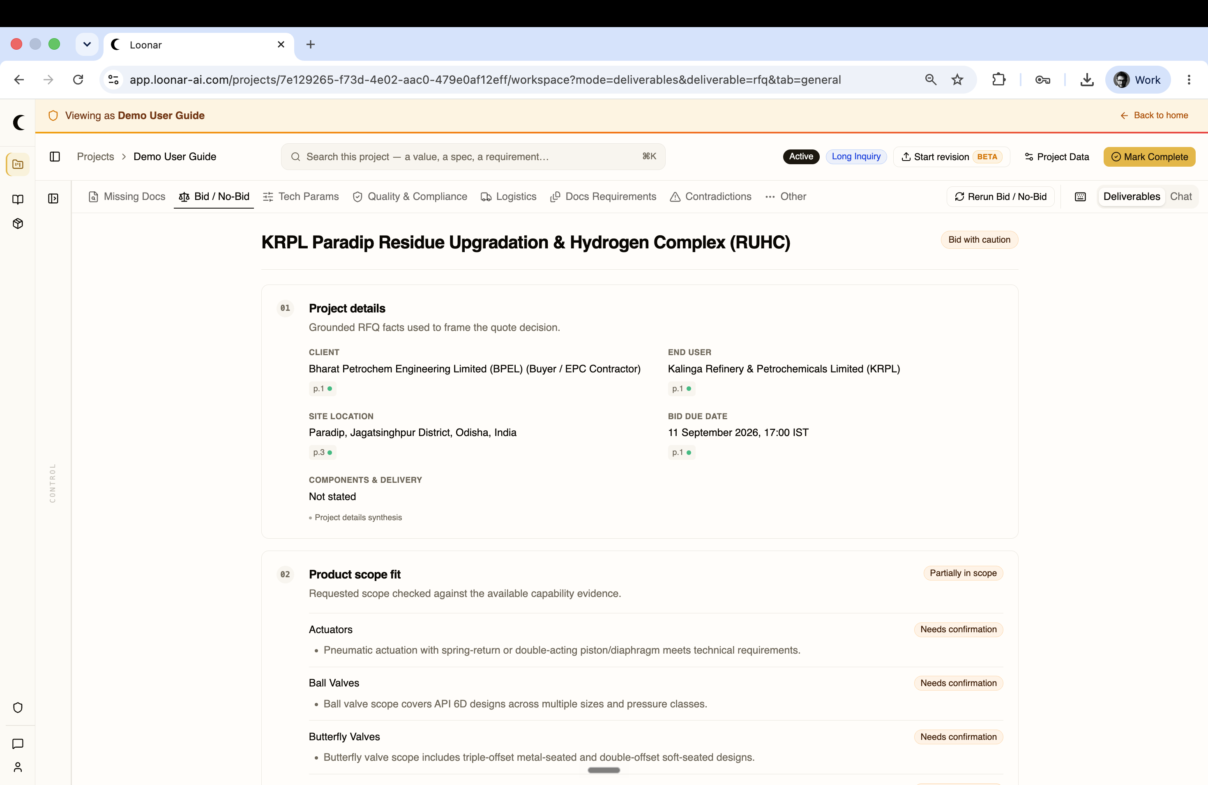Switch to the Missing Docs tab
Image resolution: width=1208 pixels, height=785 pixels.
point(127,196)
